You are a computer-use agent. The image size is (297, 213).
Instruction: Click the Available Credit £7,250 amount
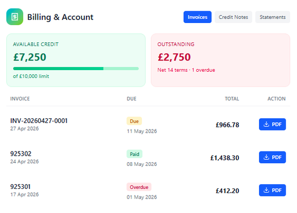(30, 57)
